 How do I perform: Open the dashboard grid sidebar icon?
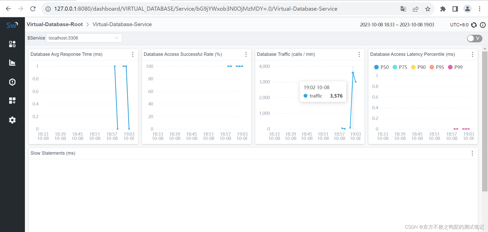pos(12,44)
